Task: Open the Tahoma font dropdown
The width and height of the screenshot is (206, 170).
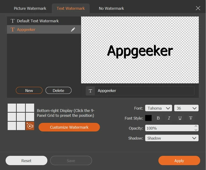Action: point(158,108)
